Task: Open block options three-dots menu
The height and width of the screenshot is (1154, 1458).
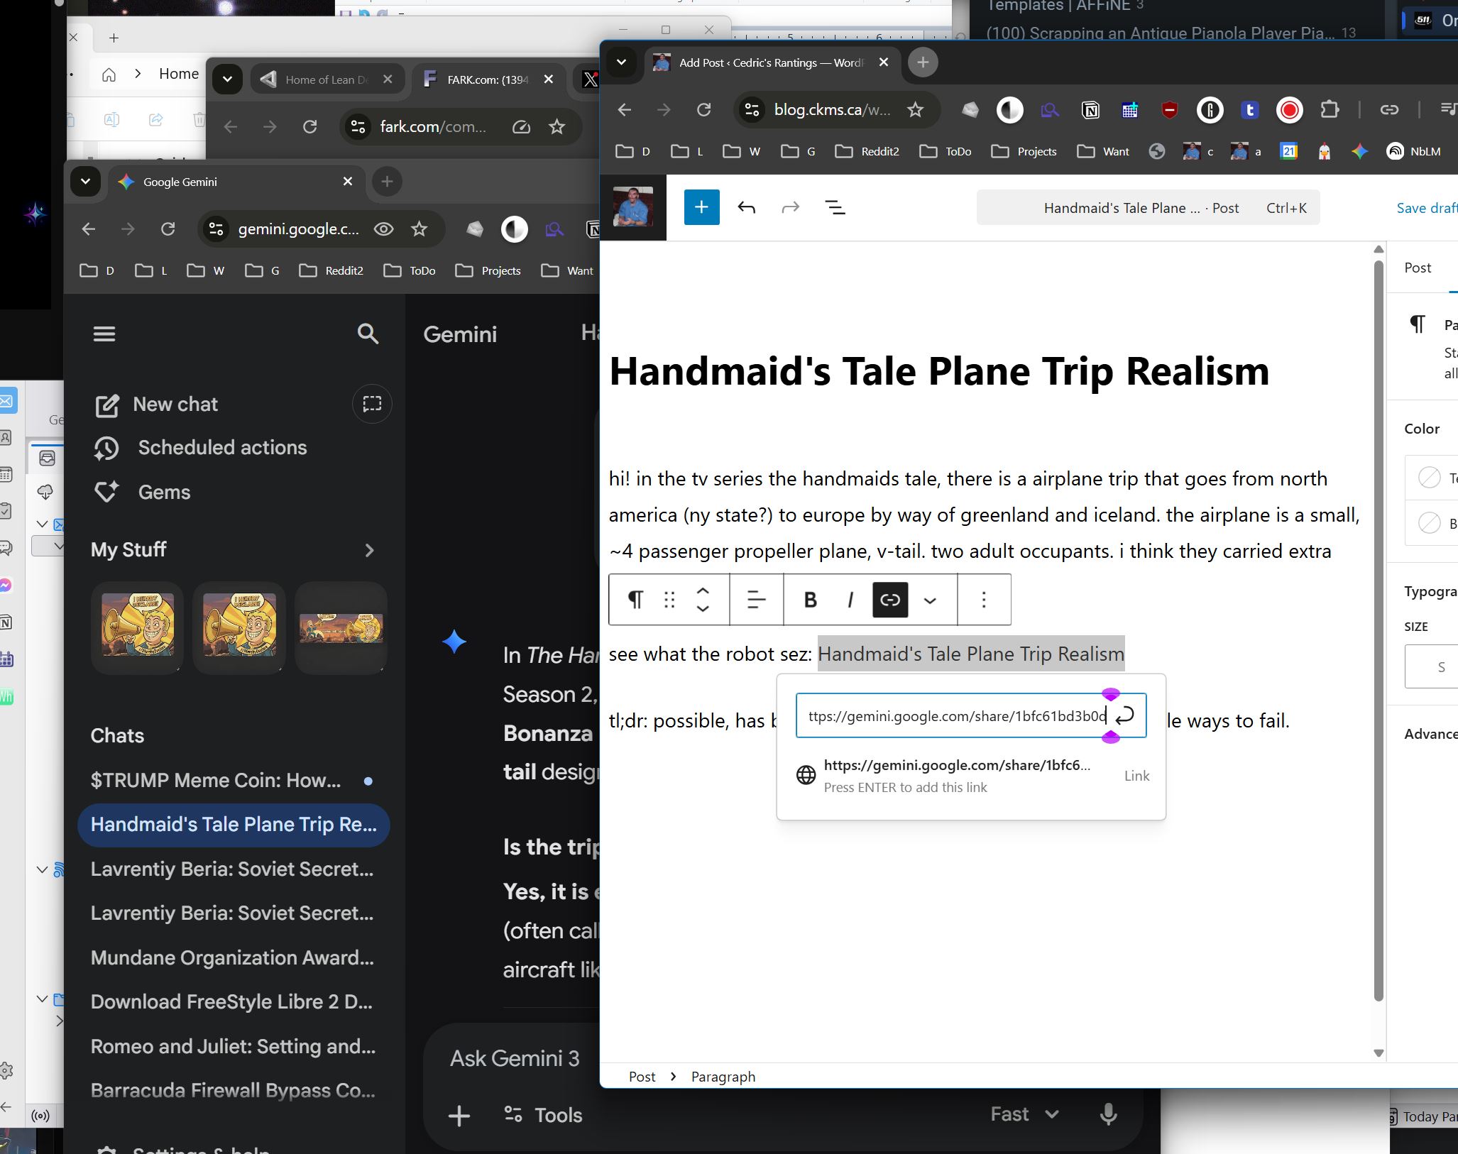Action: click(x=983, y=600)
